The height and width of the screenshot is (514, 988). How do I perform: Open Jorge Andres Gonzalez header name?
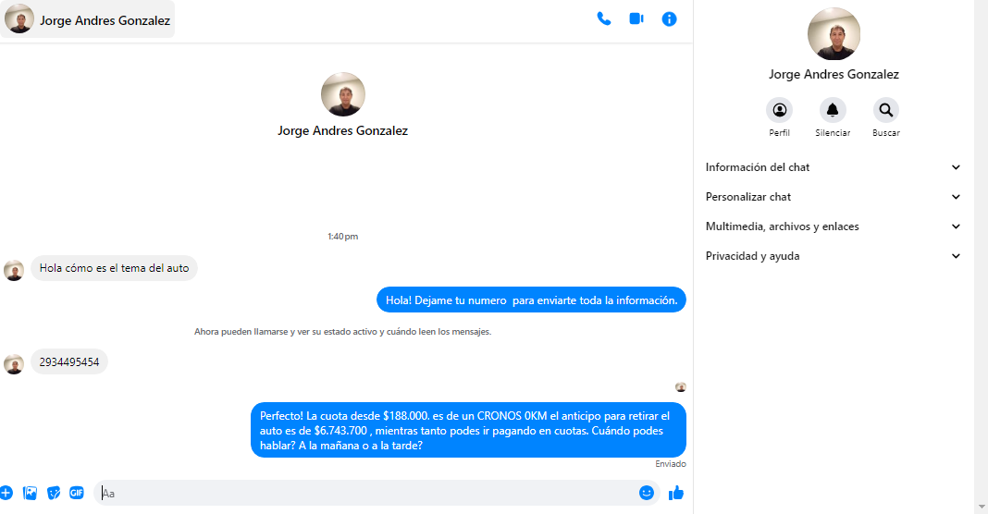[105, 20]
